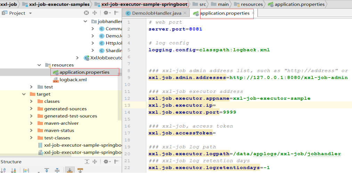The height and width of the screenshot is (173, 352).
Task: Locate current file in Project panel (crosshair icon)
Action: (87, 13)
